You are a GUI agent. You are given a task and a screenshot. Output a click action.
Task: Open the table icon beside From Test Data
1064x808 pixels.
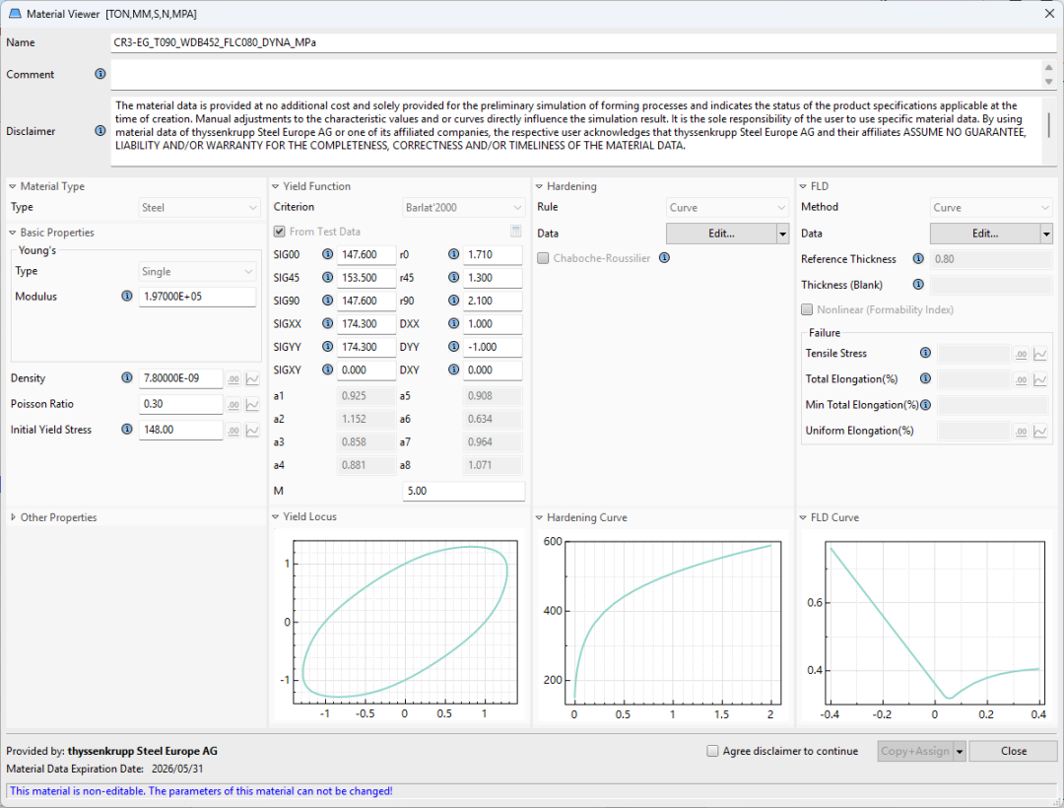coord(515,232)
